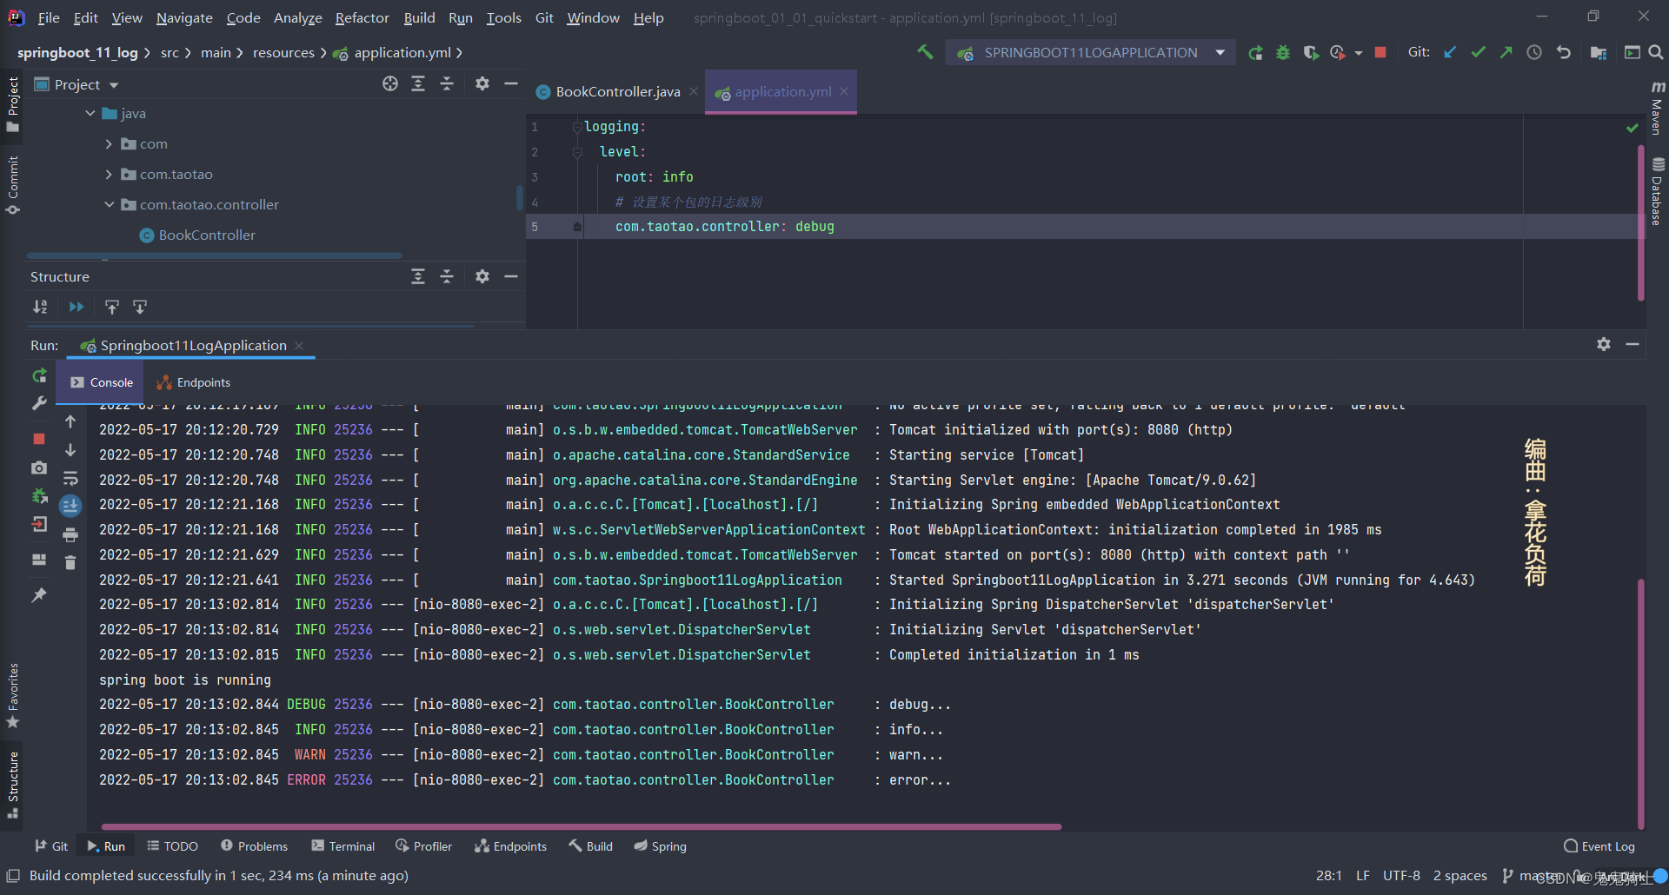Viewport: 1669px width, 895px height.
Task: Fold the logging block in editor gutter
Action: [x=577, y=127]
